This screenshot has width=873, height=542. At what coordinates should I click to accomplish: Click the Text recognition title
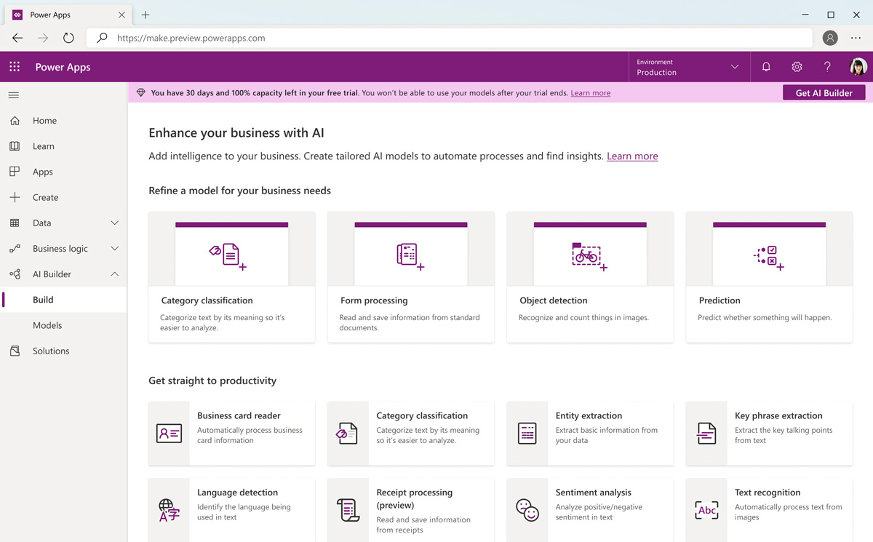pos(768,492)
